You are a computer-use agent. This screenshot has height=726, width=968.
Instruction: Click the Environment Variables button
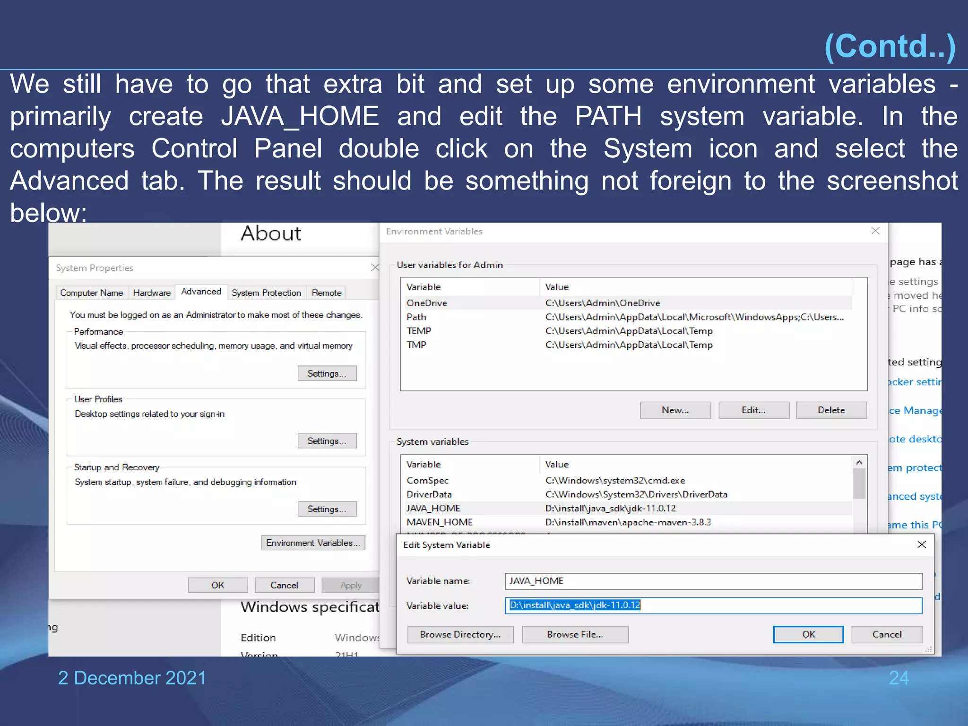[x=313, y=543]
